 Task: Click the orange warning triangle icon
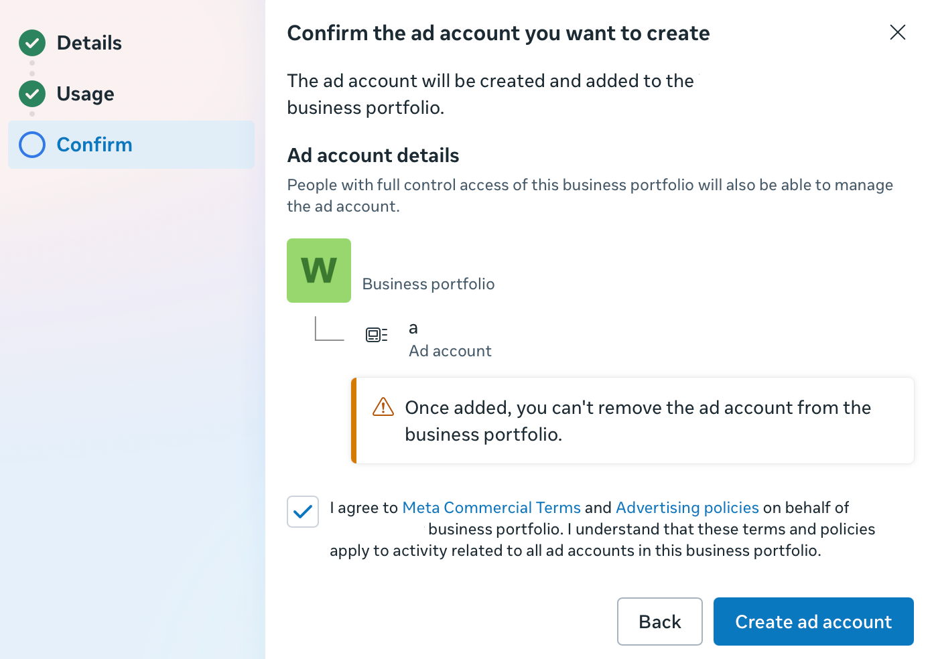point(383,407)
